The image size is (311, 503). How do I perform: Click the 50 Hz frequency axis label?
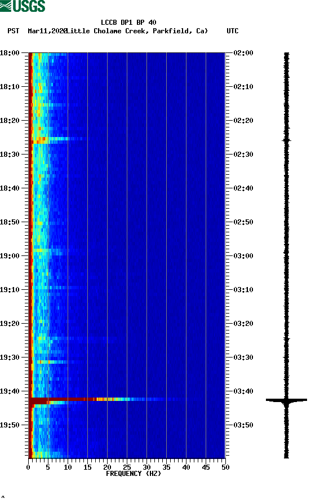click(x=225, y=467)
